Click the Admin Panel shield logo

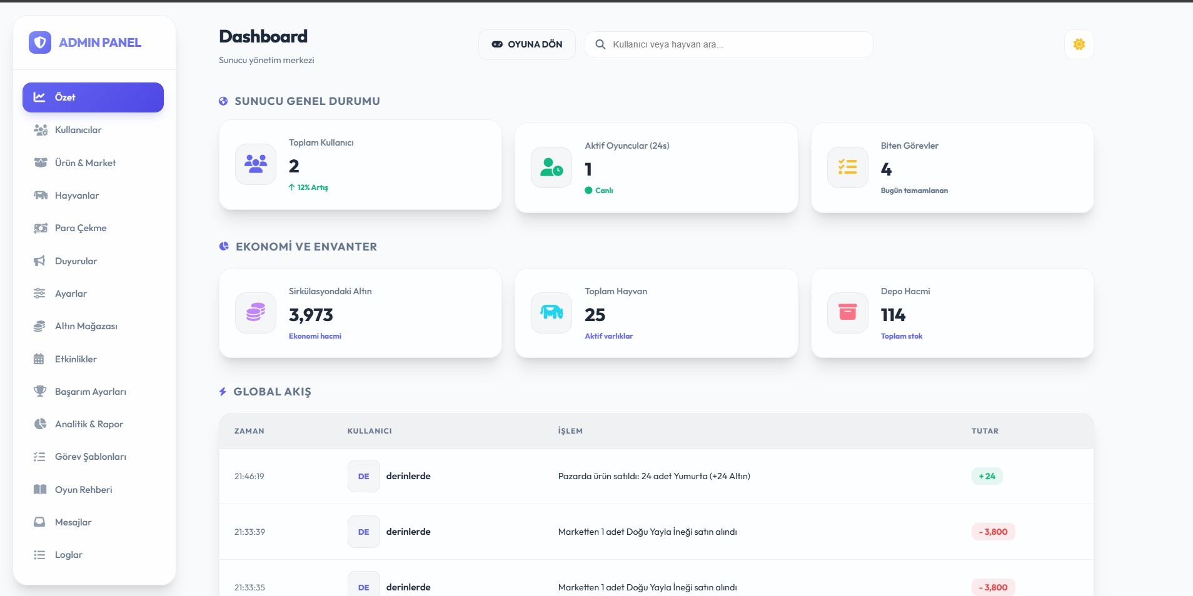point(40,42)
